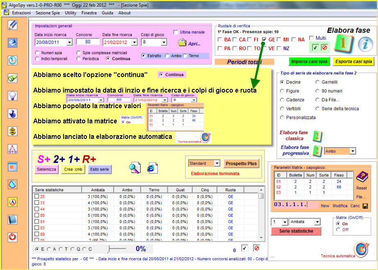
Task: Open the About menu
Action: (x=124, y=13)
